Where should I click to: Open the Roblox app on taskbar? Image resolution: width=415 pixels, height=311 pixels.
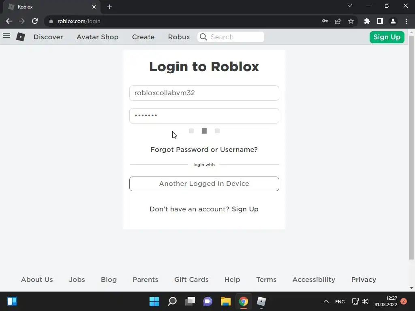click(x=261, y=301)
